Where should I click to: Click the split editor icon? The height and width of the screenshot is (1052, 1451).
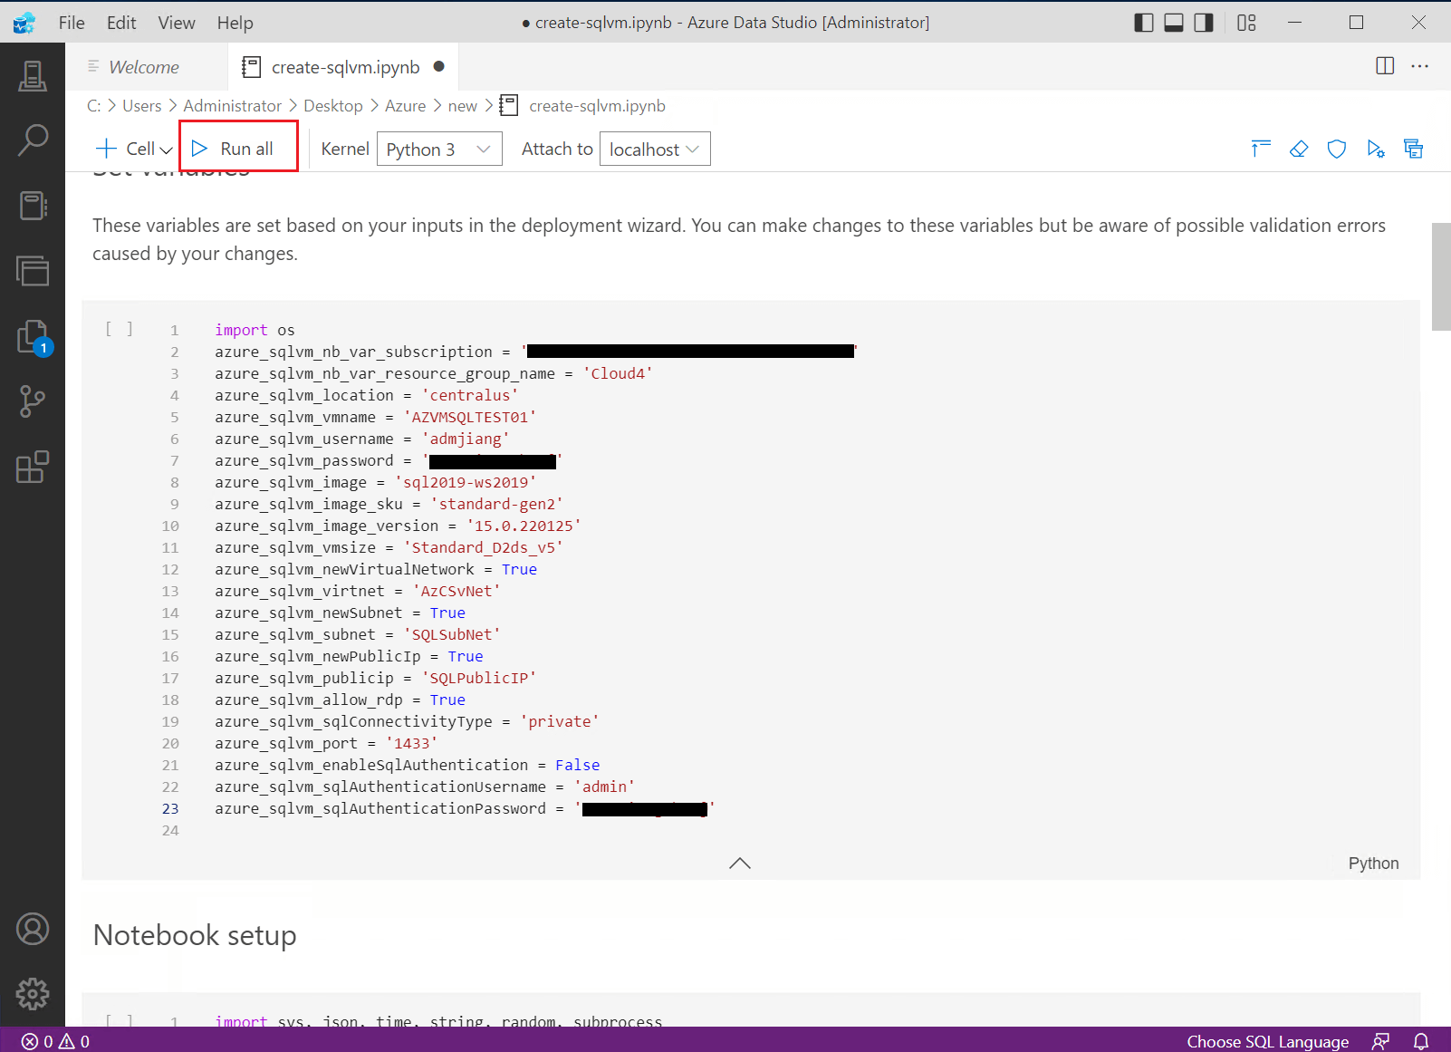coord(1385,66)
